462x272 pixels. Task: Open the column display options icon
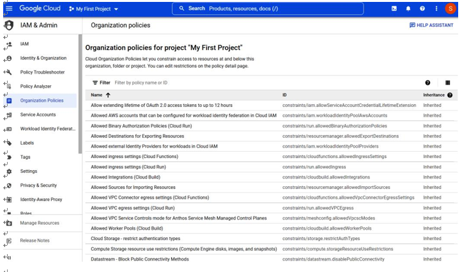click(447, 83)
